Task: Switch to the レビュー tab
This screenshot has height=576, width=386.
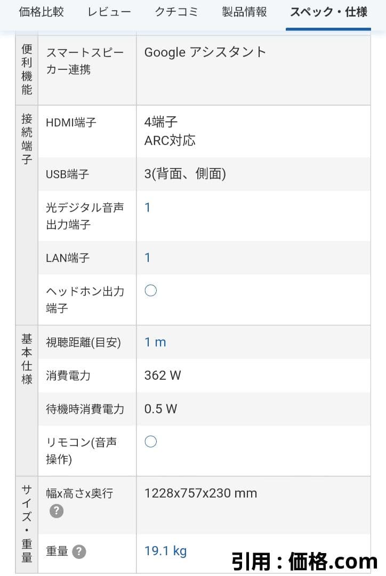Action: pyautogui.click(x=109, y=12)
